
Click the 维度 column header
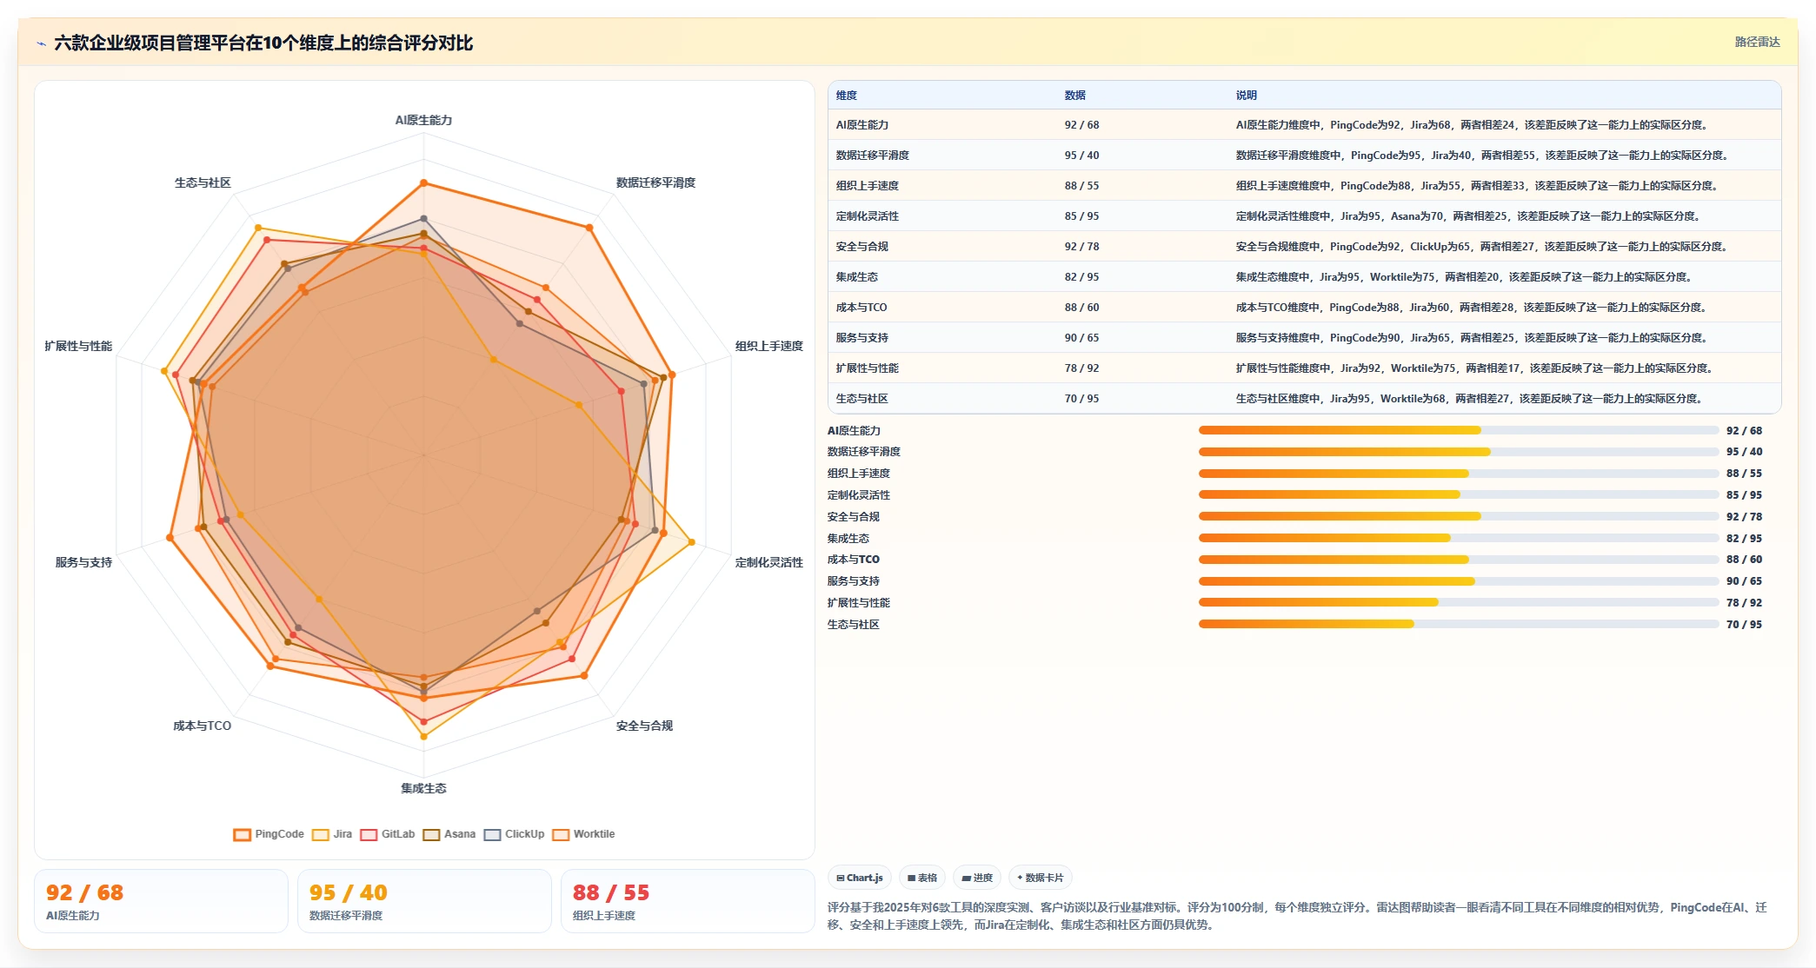pyautogui.click(x=847, y=96)
